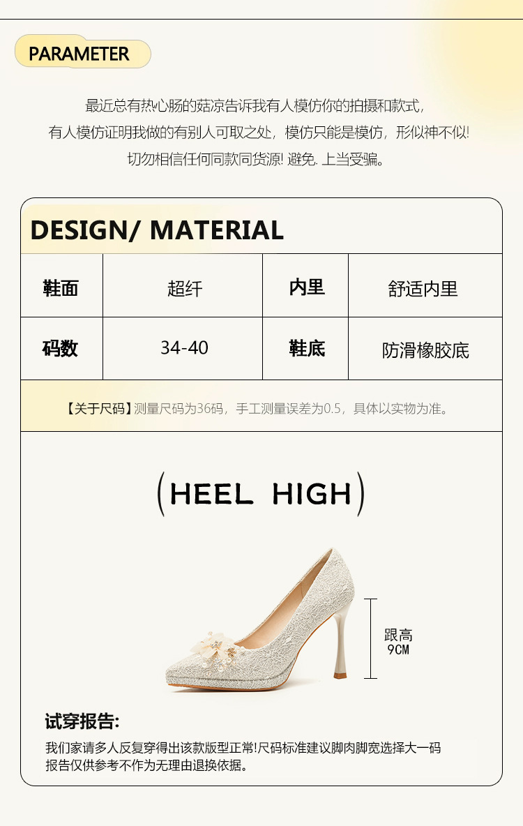Click the HEEL HIGH title text
The width and height of the screenshot is (523, 826).
[x=261, y=494]
